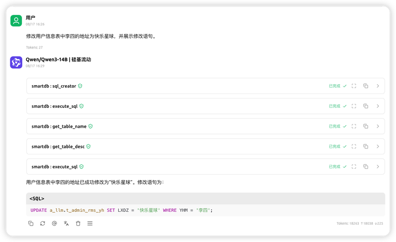Fullscreen the get_table_desc result
The height and width of the screenshot is (242, 396).
coord(354,146)
